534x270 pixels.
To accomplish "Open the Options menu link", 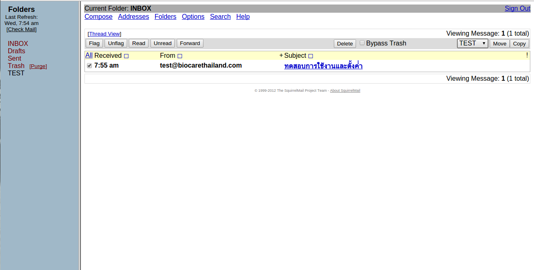I will (x=193, y=17).
